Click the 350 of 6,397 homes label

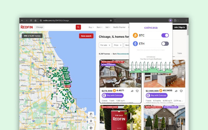pyautogui.click(x=32, y=36)
